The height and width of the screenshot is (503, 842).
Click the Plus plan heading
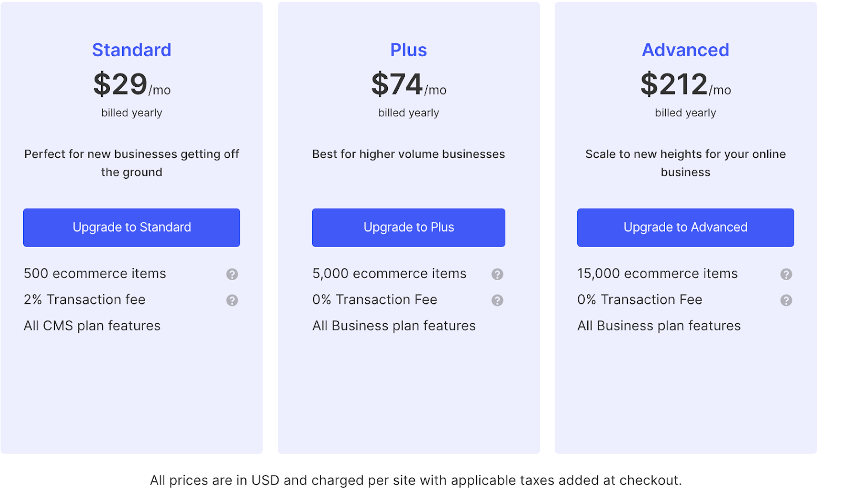[408, 50]
